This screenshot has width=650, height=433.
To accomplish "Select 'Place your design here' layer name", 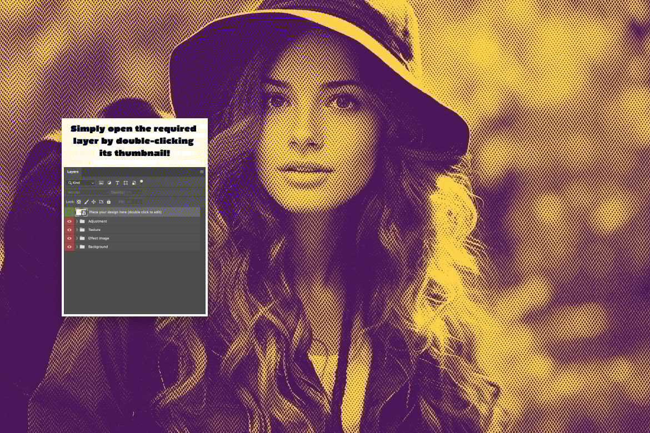I will pos(125,212).
